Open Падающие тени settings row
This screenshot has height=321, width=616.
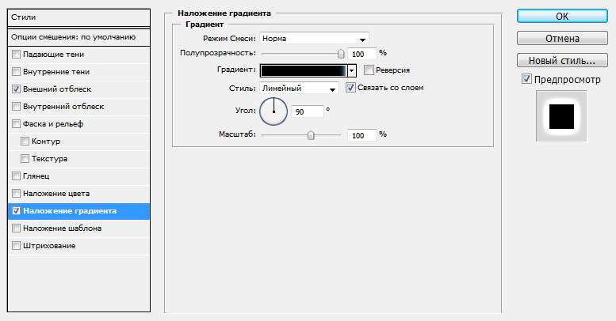[78, 55]
